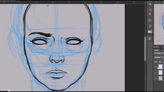Open the Brush panel cup icon

pyautogui.click(x=149, y=39)
